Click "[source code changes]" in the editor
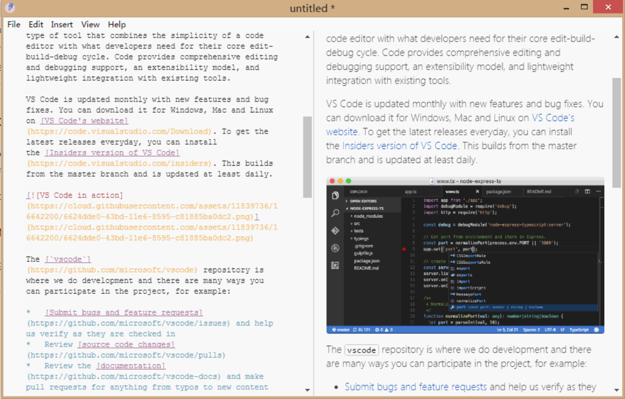Viewport: 625px width, 399px height. [x=126, y=345]
